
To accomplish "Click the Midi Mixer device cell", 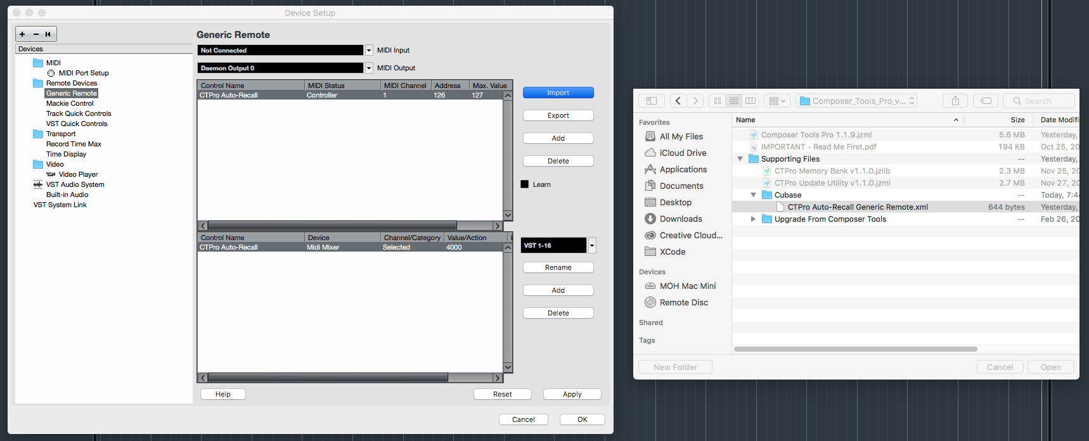I will coord(323,247).
